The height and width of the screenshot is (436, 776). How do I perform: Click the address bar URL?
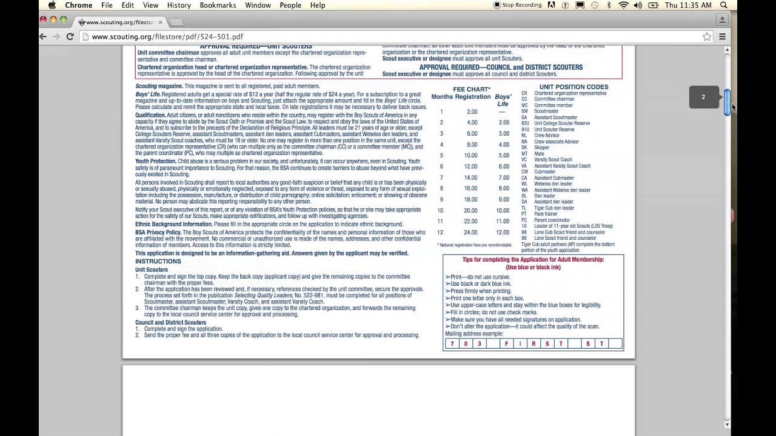pos(167,37)
